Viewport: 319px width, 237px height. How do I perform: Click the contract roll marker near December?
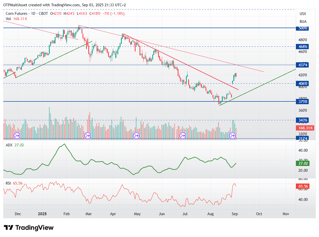click(17, 136)
